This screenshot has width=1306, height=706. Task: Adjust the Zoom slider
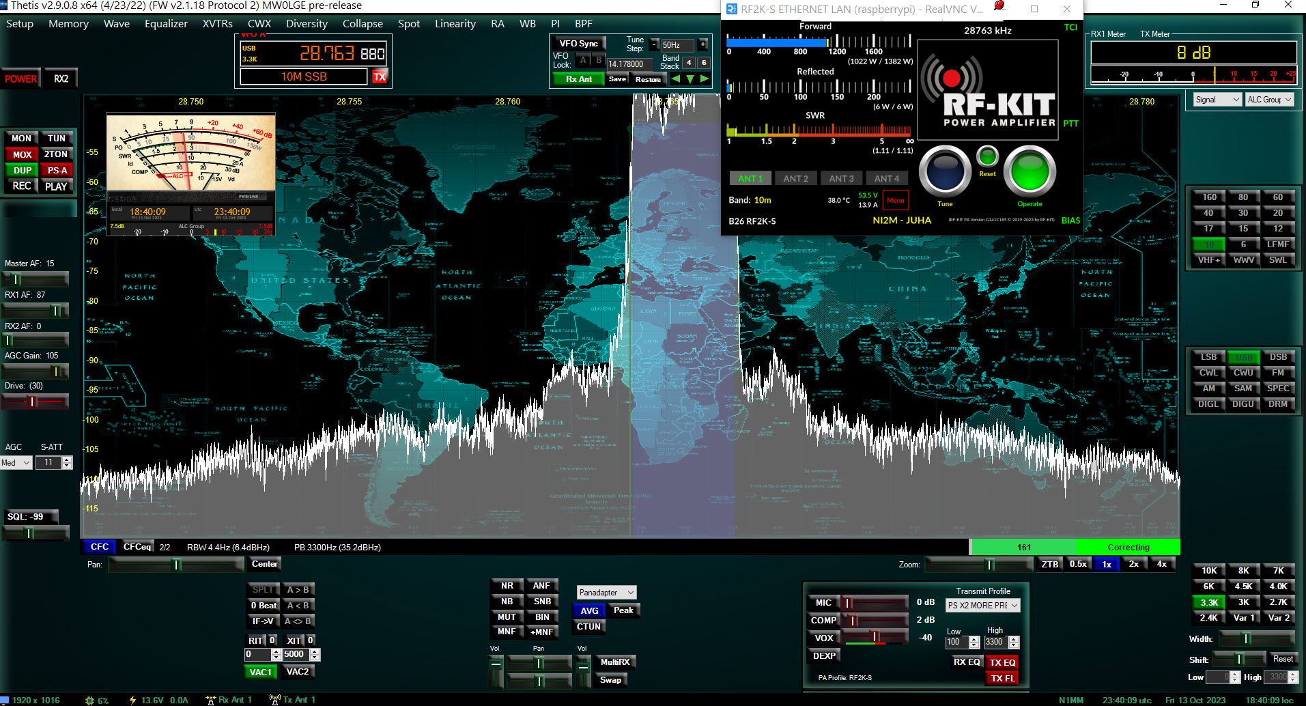click(x=979, y=565)
